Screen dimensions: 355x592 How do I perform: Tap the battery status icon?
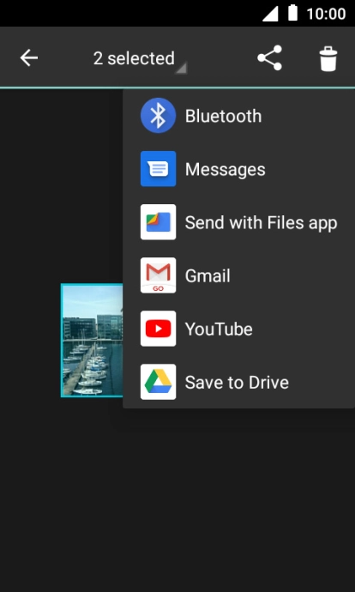292,13
